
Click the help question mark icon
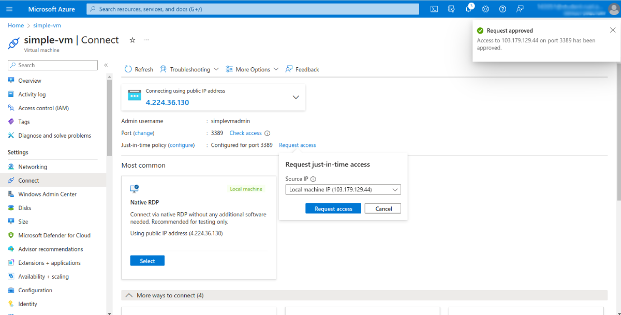502,9
